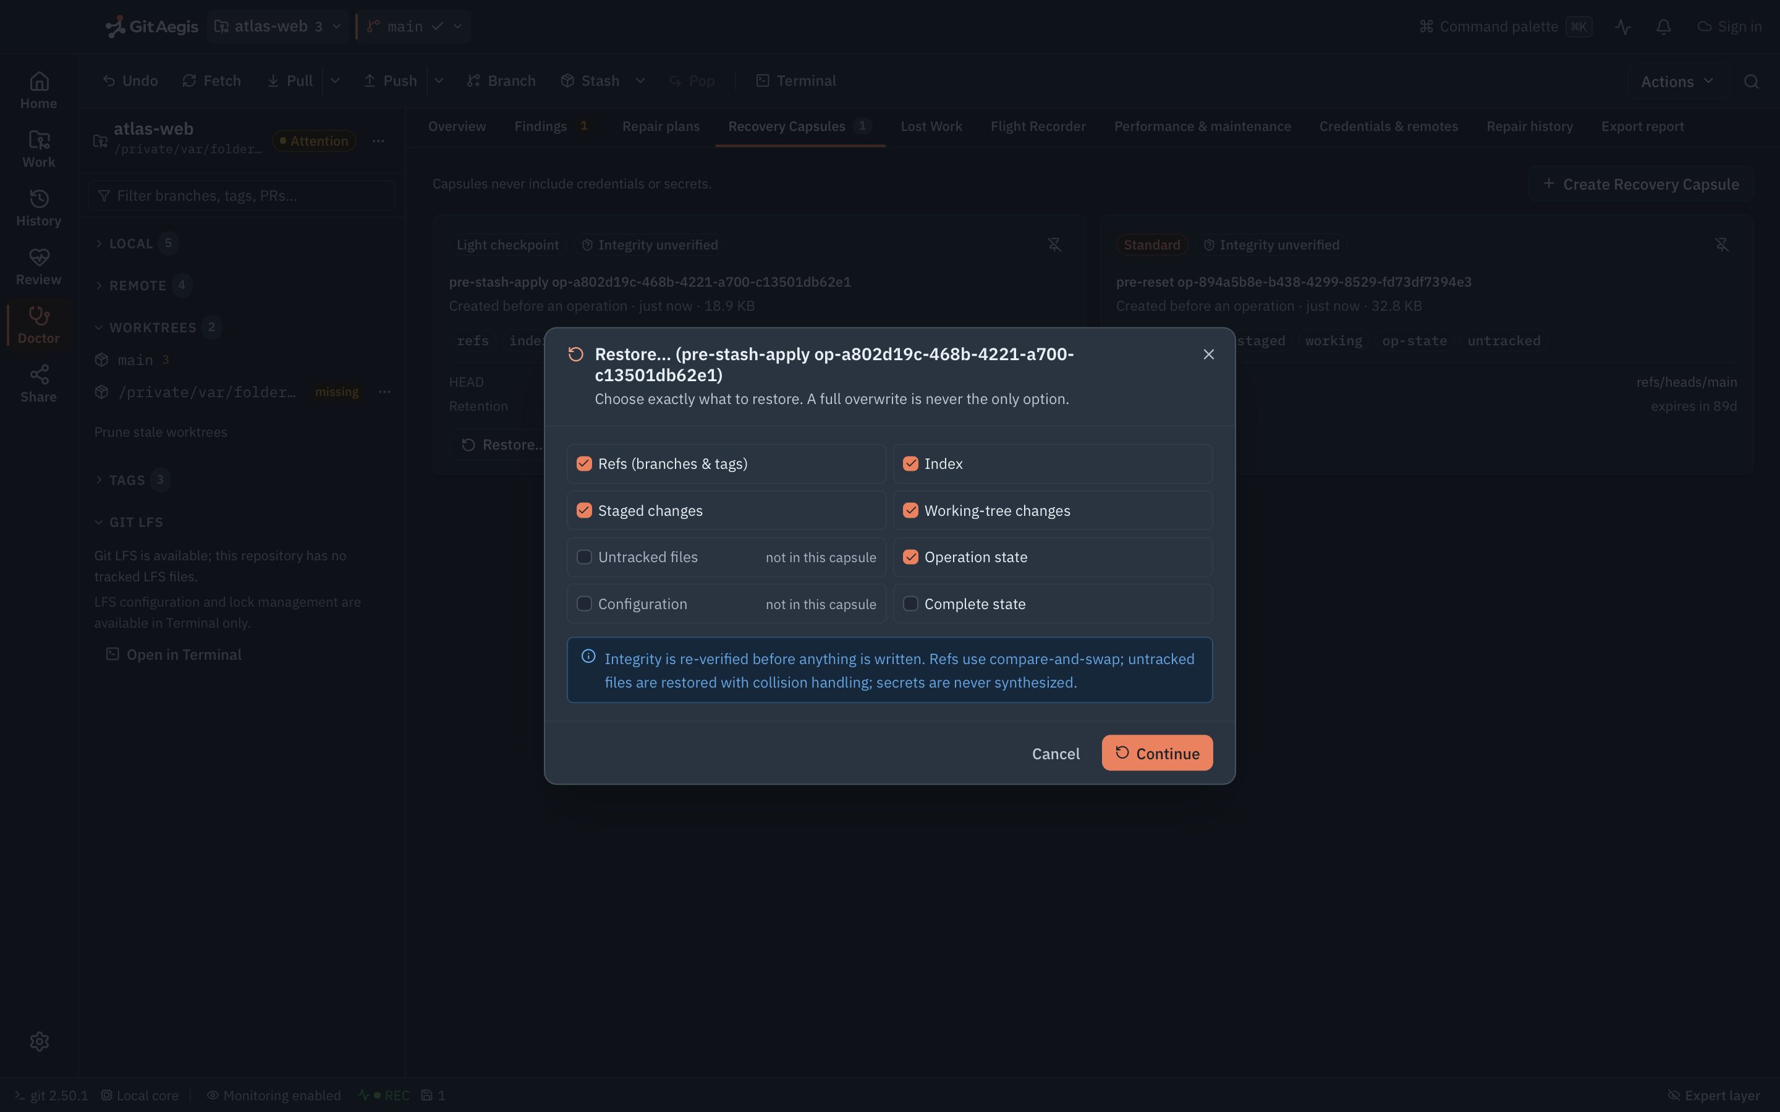Image resolution: width=1780 pixels, height=1112 pixels.
Task: Open settings gear in sidebar
Action: pyautogui.click(x=39, y=1042)
